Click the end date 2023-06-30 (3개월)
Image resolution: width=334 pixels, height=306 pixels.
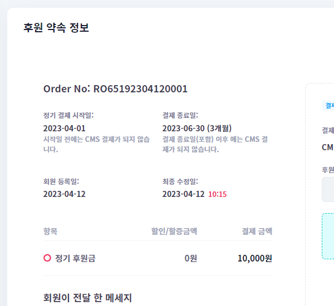tap(197, 129)
